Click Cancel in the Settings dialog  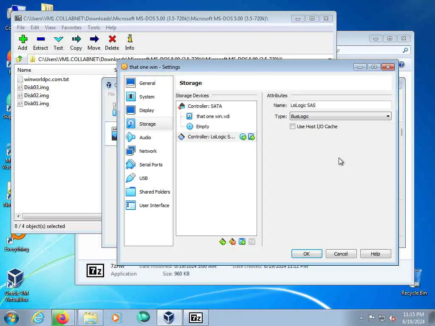[341, 254]
